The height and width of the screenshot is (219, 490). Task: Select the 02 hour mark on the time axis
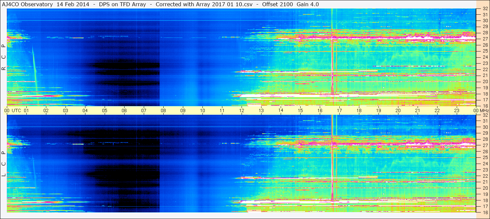[46, 110]
